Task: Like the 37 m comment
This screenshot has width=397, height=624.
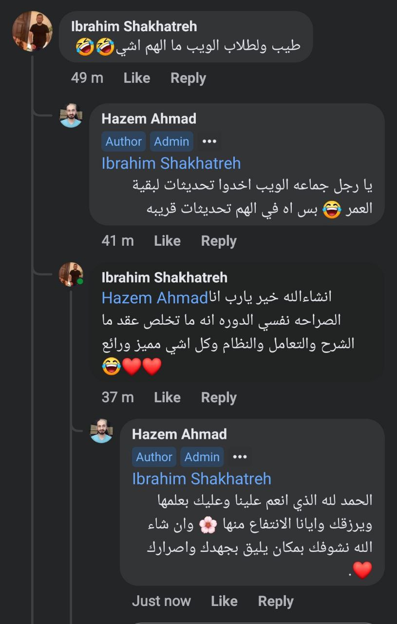Action: 167,397
